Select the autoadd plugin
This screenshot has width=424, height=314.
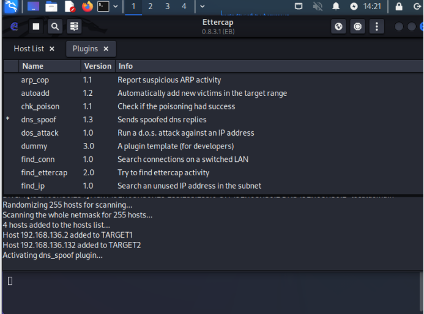[x=213, y=93]
